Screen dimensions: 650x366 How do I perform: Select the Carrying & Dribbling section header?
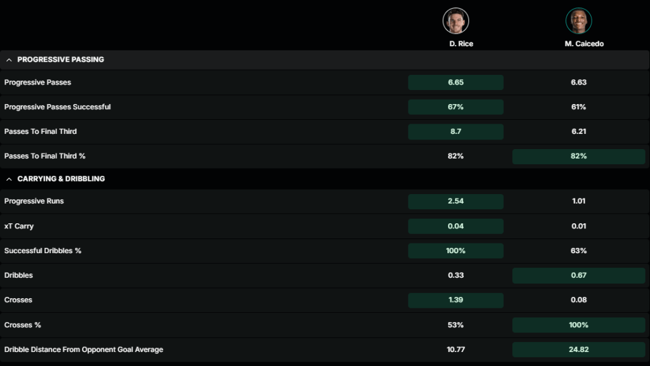click(x=61, y=179)
